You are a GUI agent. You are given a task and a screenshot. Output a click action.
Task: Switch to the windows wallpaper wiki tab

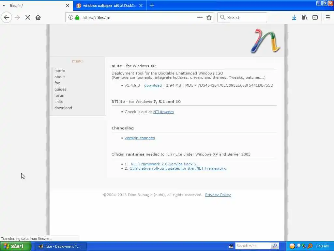110,6
